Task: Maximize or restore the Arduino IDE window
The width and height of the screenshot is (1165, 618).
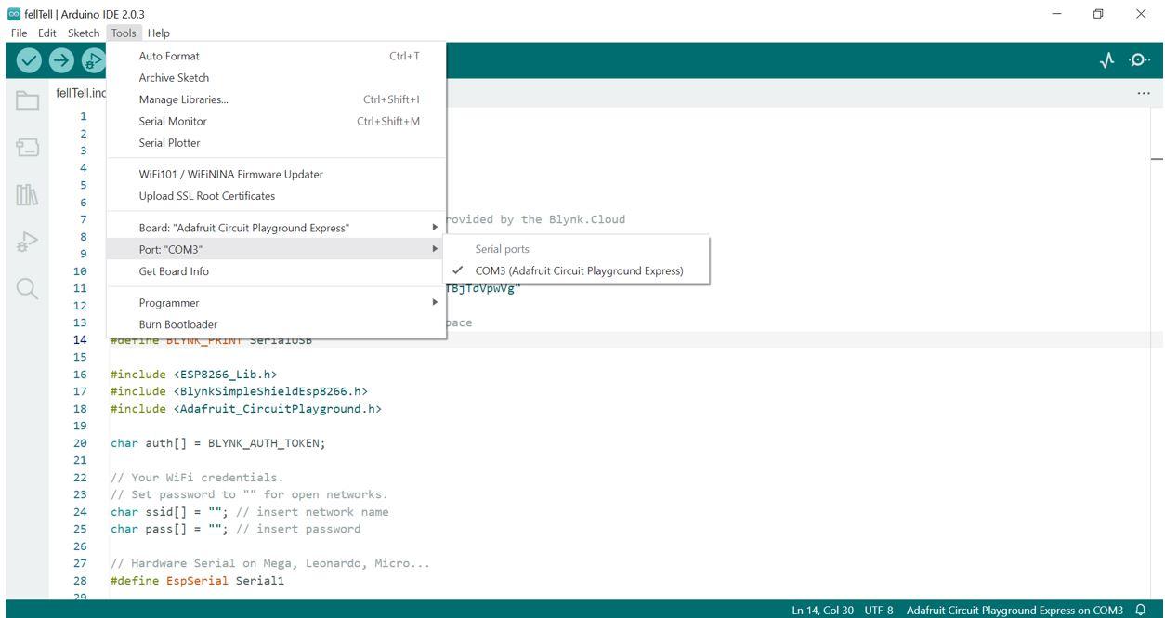Action: point(1098,14)
